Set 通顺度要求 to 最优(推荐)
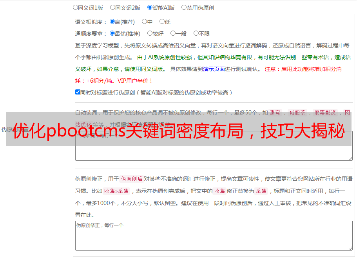Image resolution: width=357 pixels, height=258 pixels. pyautogui.click(x=112, y=33)
